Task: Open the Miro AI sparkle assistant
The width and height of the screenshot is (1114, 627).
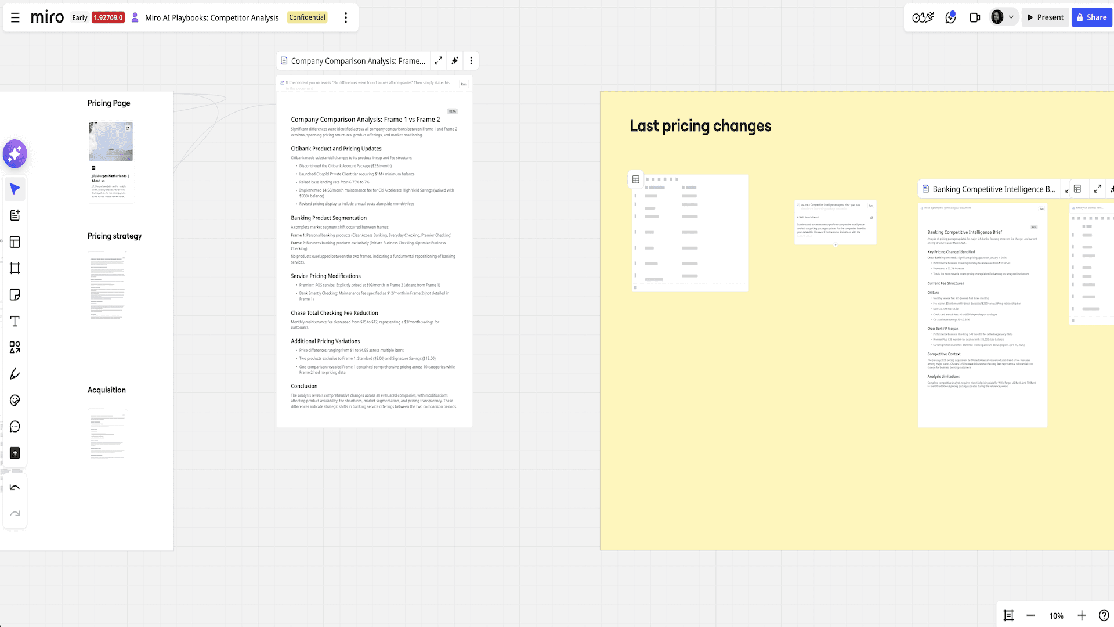Action: click(x=15, y=154)
